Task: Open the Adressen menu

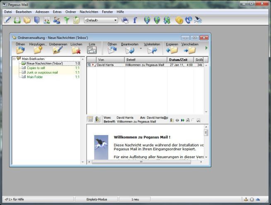Action: click(x=42, y=12)
